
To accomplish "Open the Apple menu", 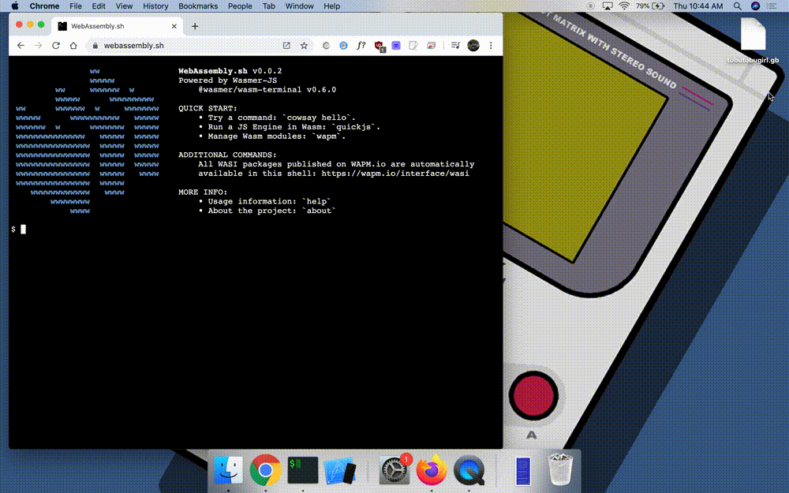I will [x=14, y=6].
